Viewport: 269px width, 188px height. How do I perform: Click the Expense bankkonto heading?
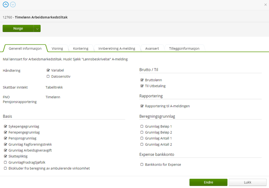pos(157,154)
